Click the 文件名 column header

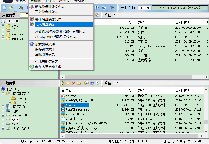66,90
